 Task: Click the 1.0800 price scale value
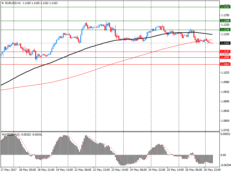226,121
